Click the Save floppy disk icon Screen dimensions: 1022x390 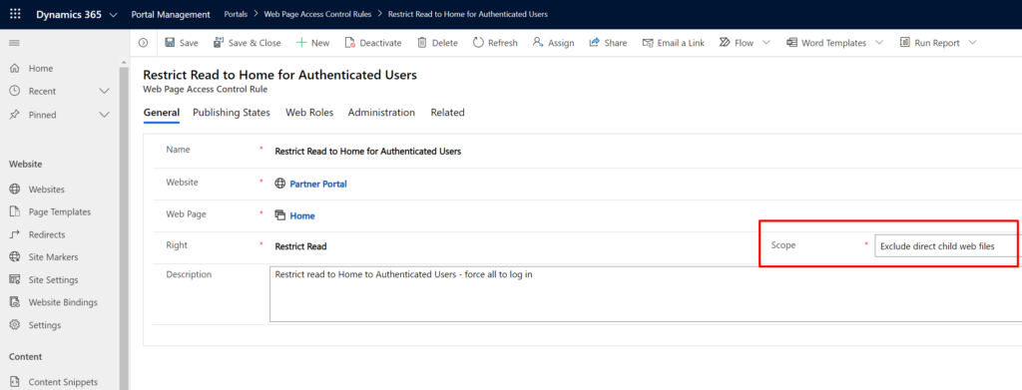pos(170,43)
